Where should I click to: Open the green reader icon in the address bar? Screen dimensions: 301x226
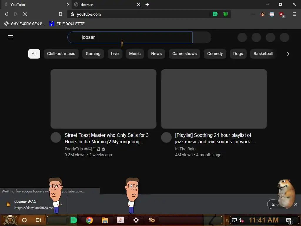click(x=215, y=14)
